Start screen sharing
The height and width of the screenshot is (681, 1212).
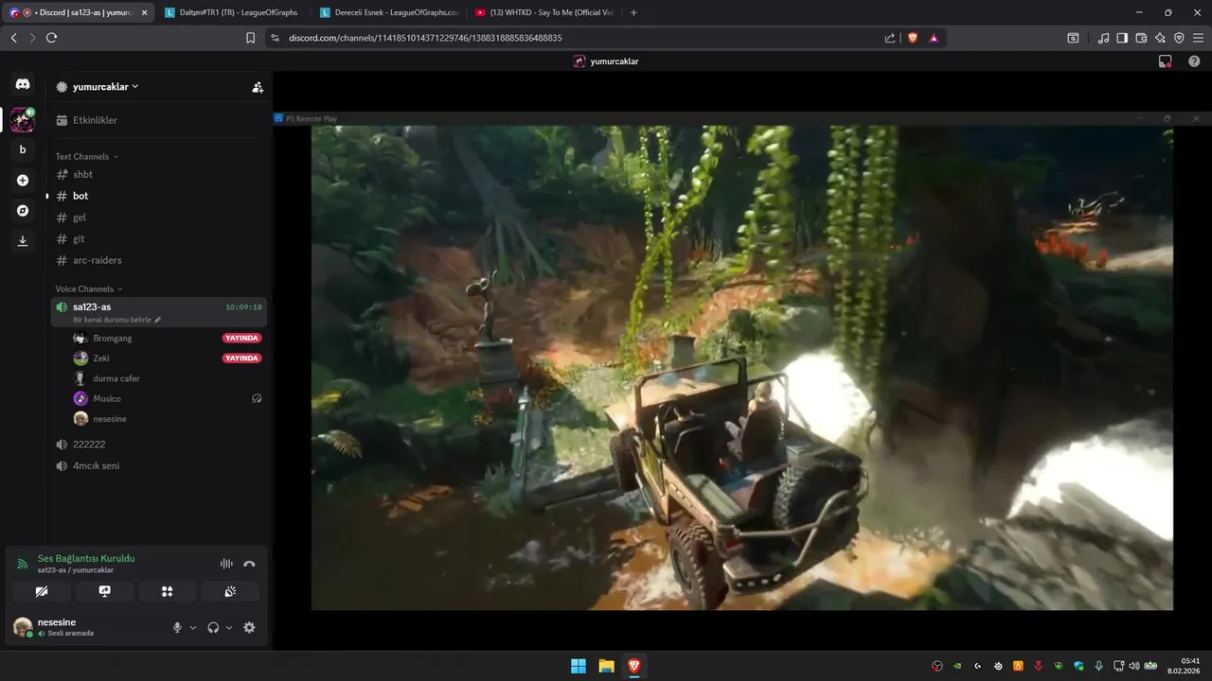(104, 591)
